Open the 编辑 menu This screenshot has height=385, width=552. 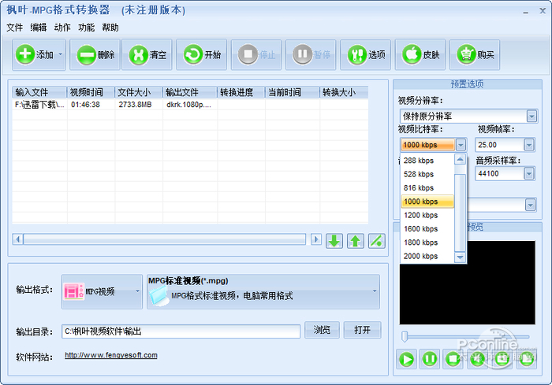point(39,28)
